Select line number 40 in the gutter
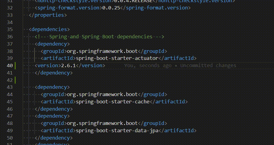 click(x=10, y=65)
